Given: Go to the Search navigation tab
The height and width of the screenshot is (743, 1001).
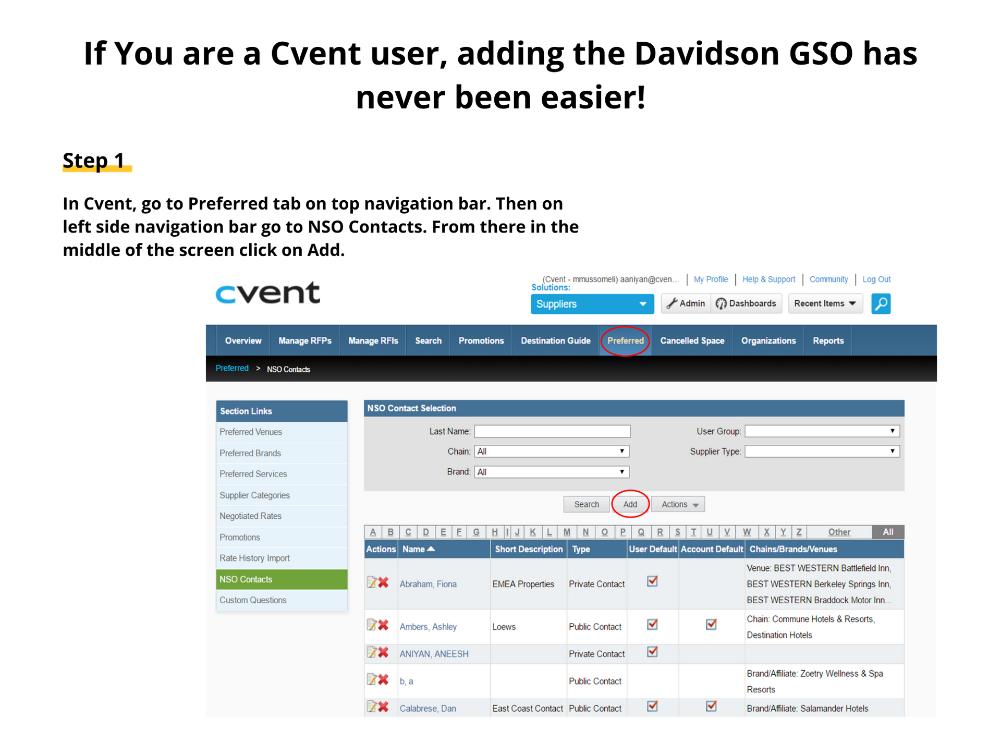Looking at the screenshot, I should [x=428, y=340].
